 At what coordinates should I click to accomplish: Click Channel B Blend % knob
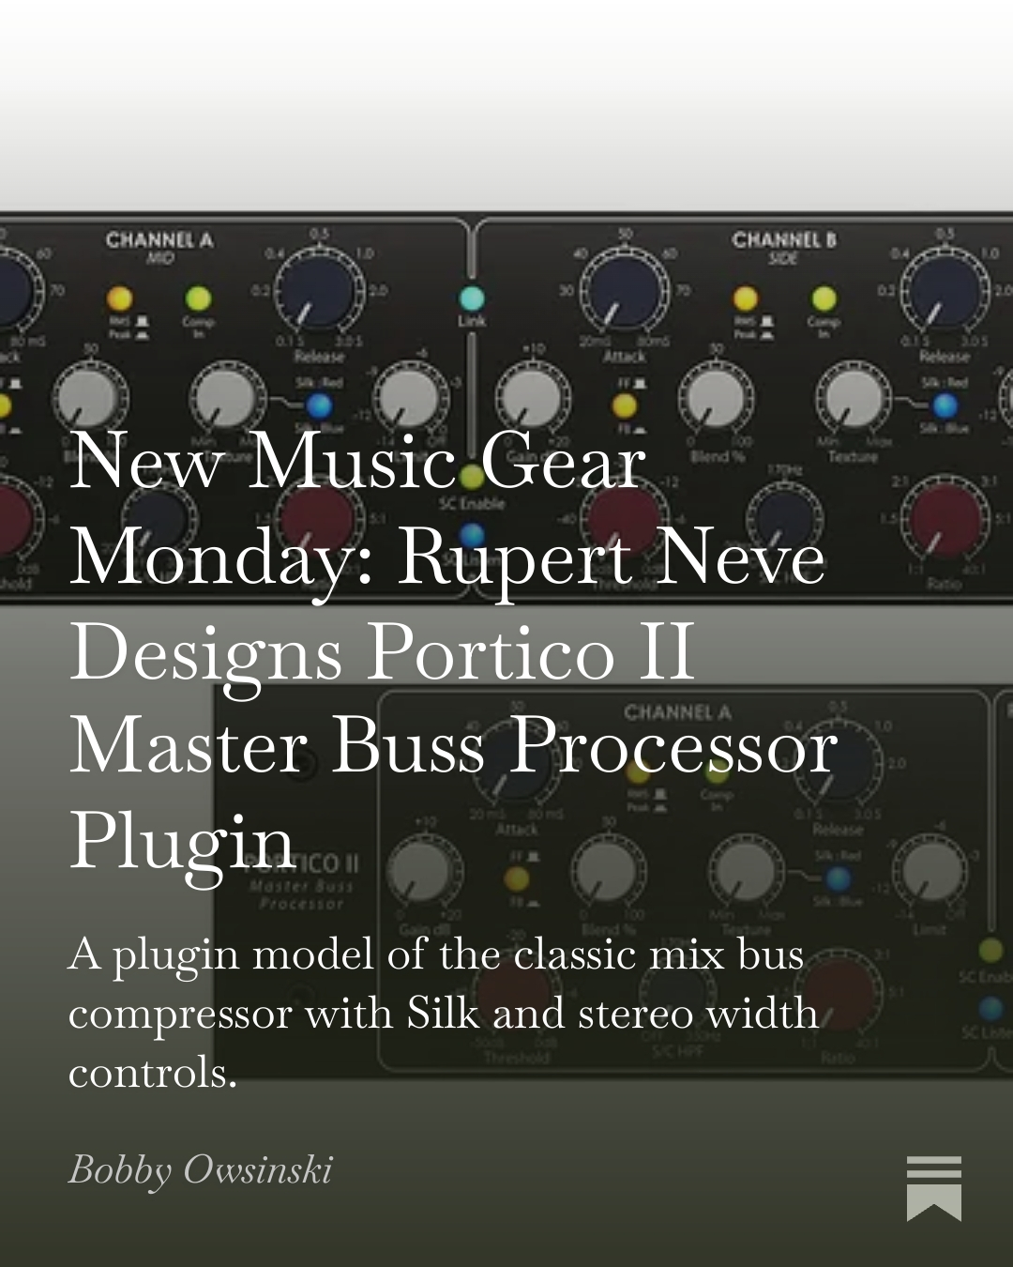point(715,399)
